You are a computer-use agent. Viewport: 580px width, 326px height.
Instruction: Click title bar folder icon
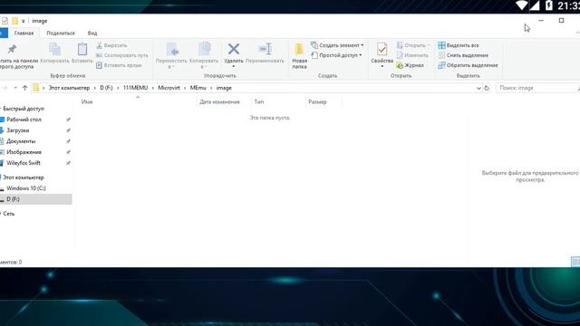coord(14,21)
